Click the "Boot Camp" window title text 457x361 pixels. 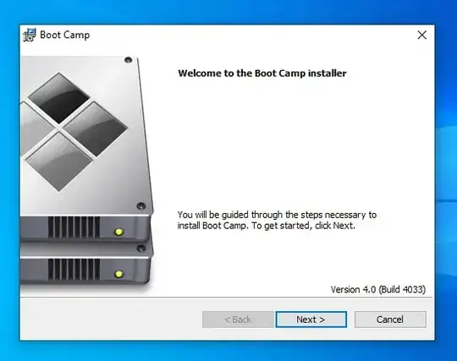[x=64, y=35]
